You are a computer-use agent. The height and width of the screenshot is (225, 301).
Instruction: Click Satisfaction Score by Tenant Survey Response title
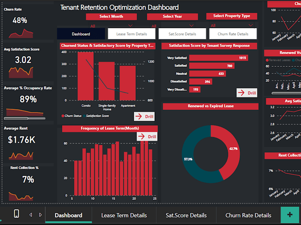209,46
